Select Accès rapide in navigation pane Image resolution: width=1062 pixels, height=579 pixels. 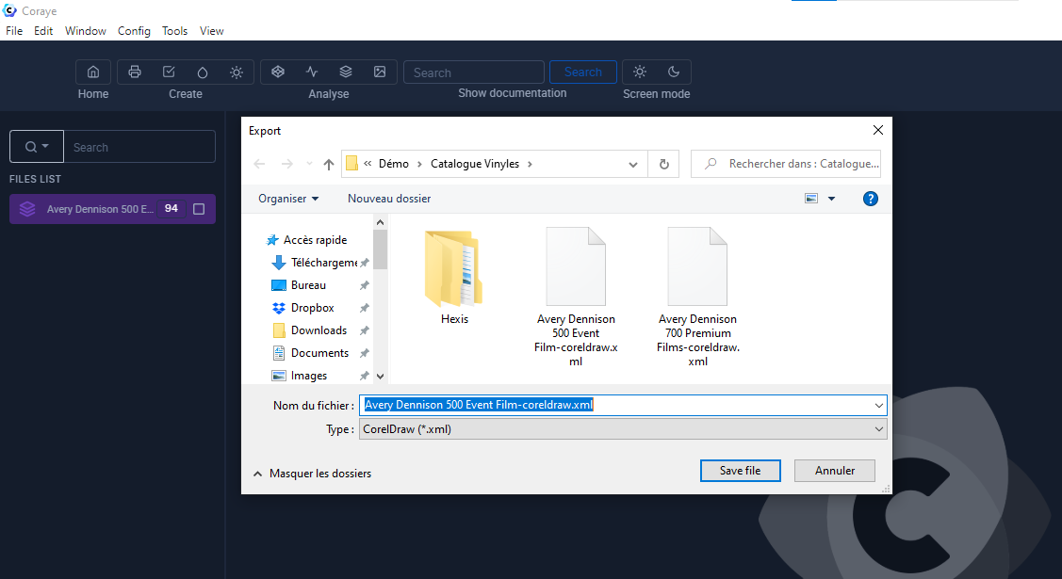(315, 239)
